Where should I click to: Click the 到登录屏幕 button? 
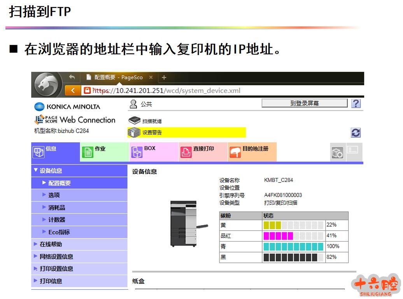click(x=304, y=103)
